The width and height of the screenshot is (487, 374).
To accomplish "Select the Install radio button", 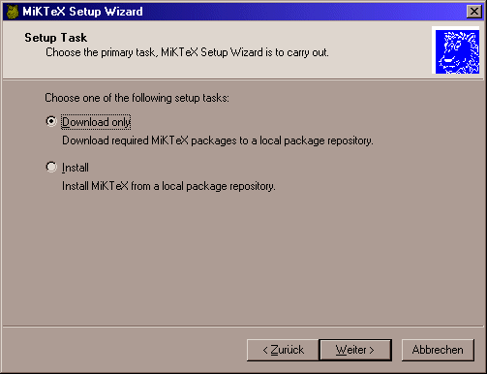I will (x=51, y=167).
